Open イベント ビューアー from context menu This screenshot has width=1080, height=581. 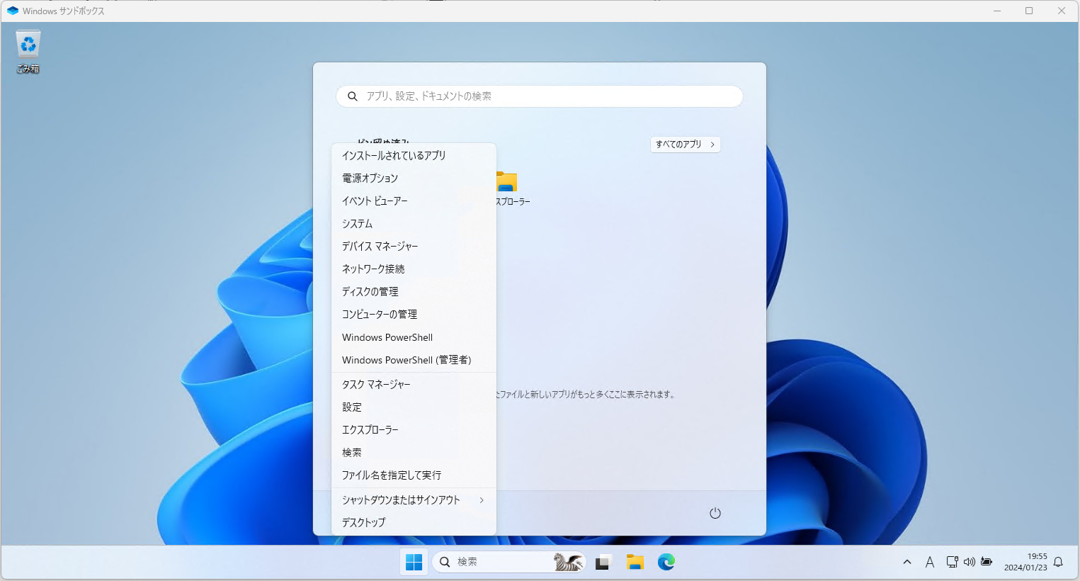point(414,201)
